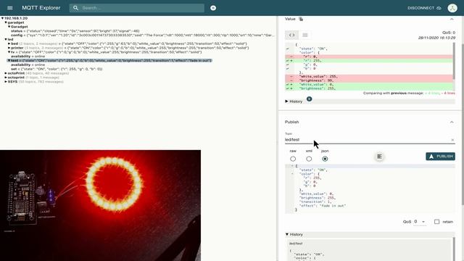This screenshot has height=261, width=464.
Task: Select the raw format radio button
Action: pos(293,159)
